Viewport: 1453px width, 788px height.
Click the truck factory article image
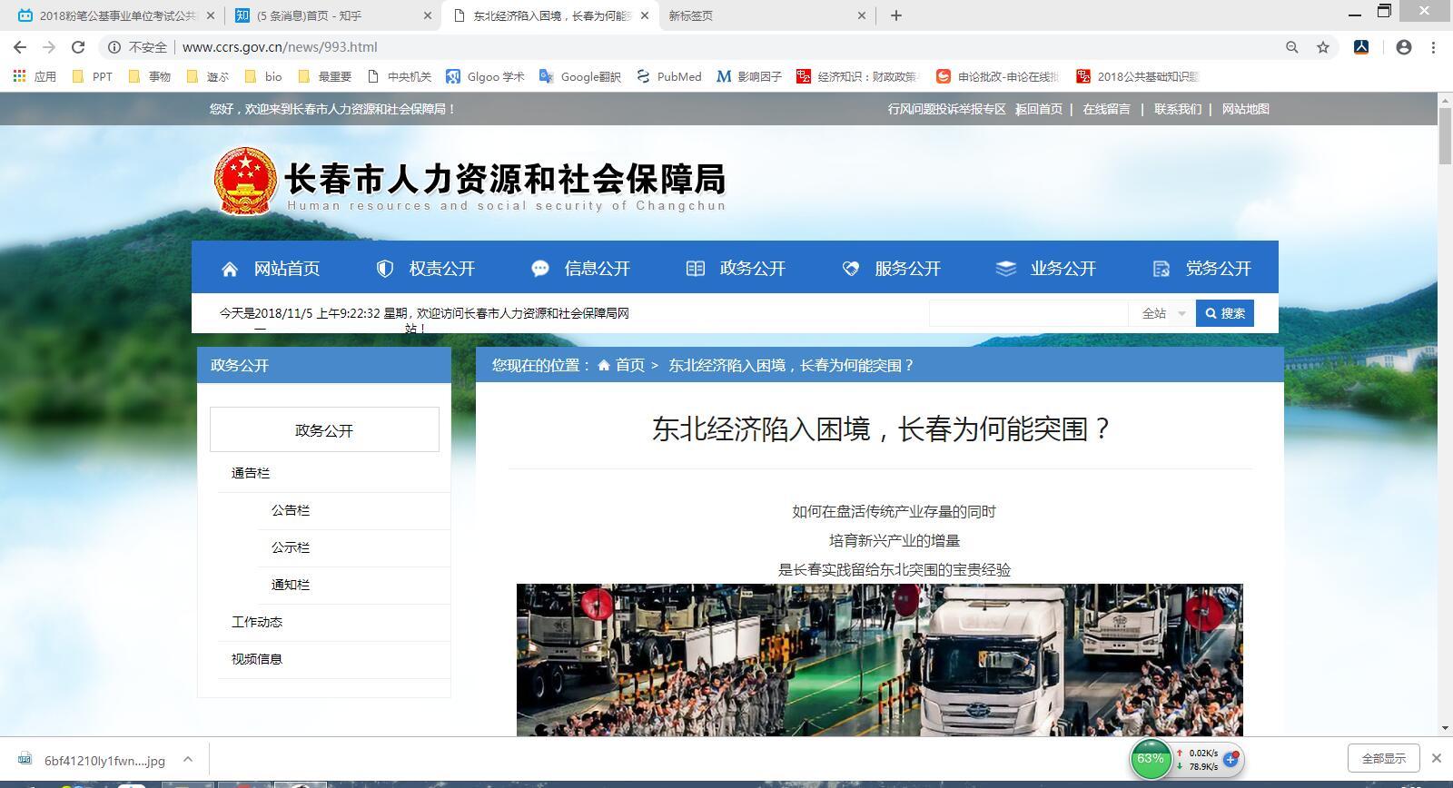tap(880, 660)
